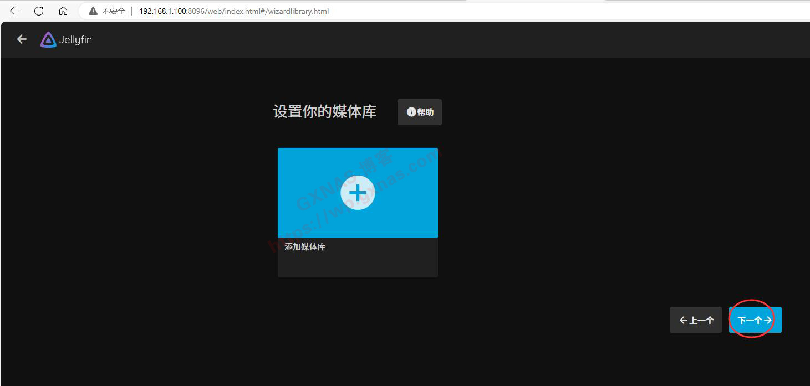Go to the browser home page icon

(x=63, y=11)
